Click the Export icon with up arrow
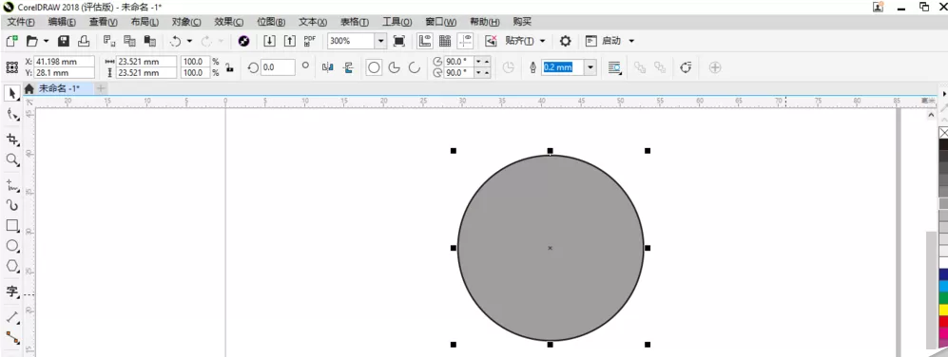 [290, 41]
